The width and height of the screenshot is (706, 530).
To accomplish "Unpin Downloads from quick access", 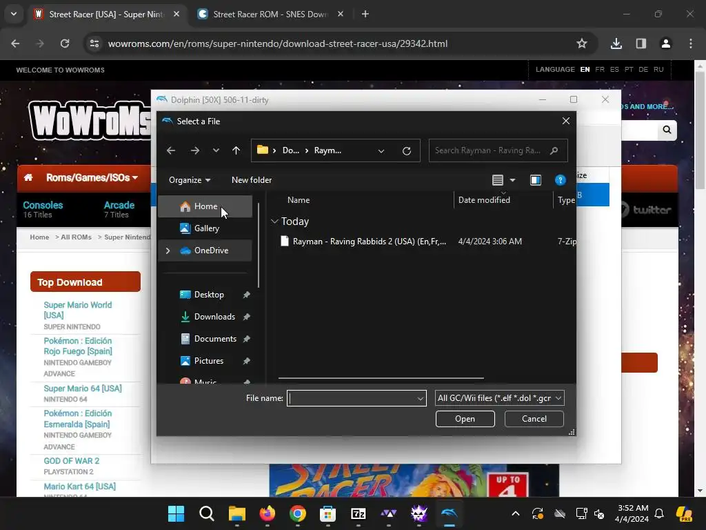I will point(246,317).
